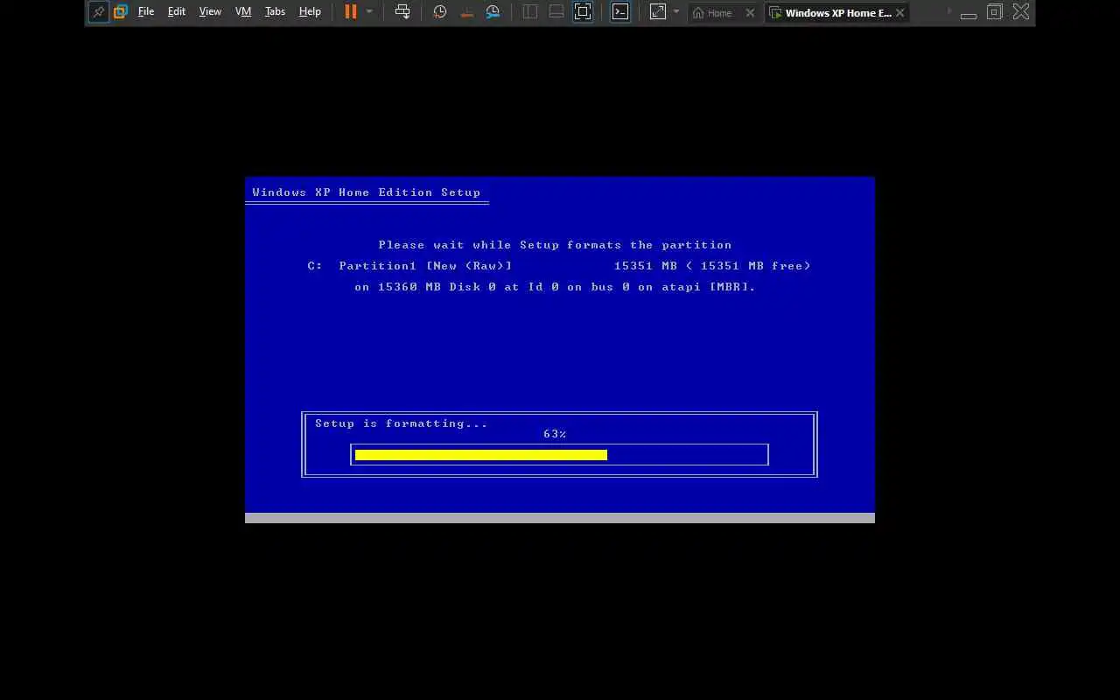This screenshot has height=700, width=1120.
Task: Open the snapshot manager icon
Action: click(x=493, y=12)
